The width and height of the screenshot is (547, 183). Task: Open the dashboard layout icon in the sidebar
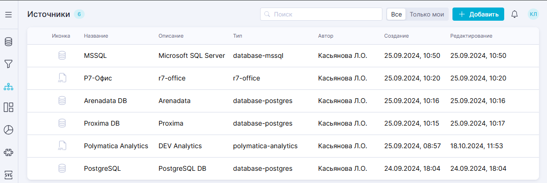pos(8,107)
